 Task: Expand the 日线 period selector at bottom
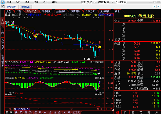coord(109,109)
